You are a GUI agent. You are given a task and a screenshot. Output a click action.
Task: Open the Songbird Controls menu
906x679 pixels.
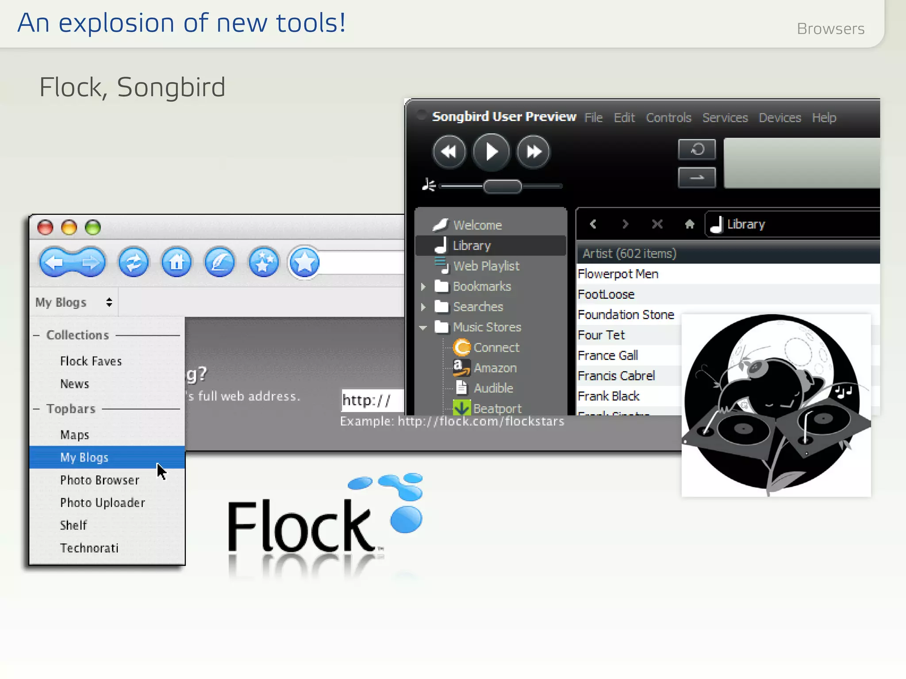click(x=668, y=118)
